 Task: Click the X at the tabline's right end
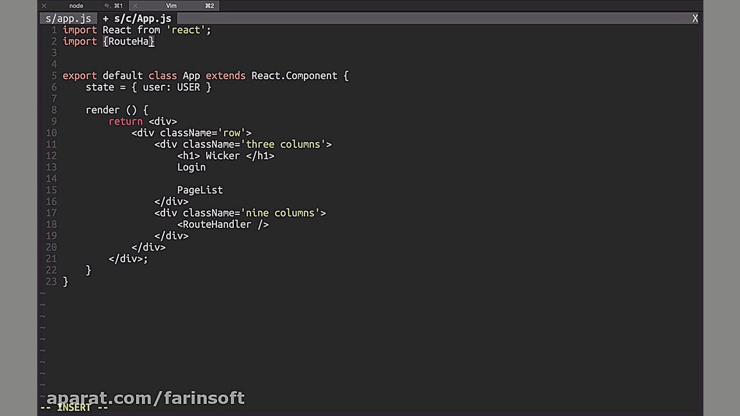[x=694, y=19]
